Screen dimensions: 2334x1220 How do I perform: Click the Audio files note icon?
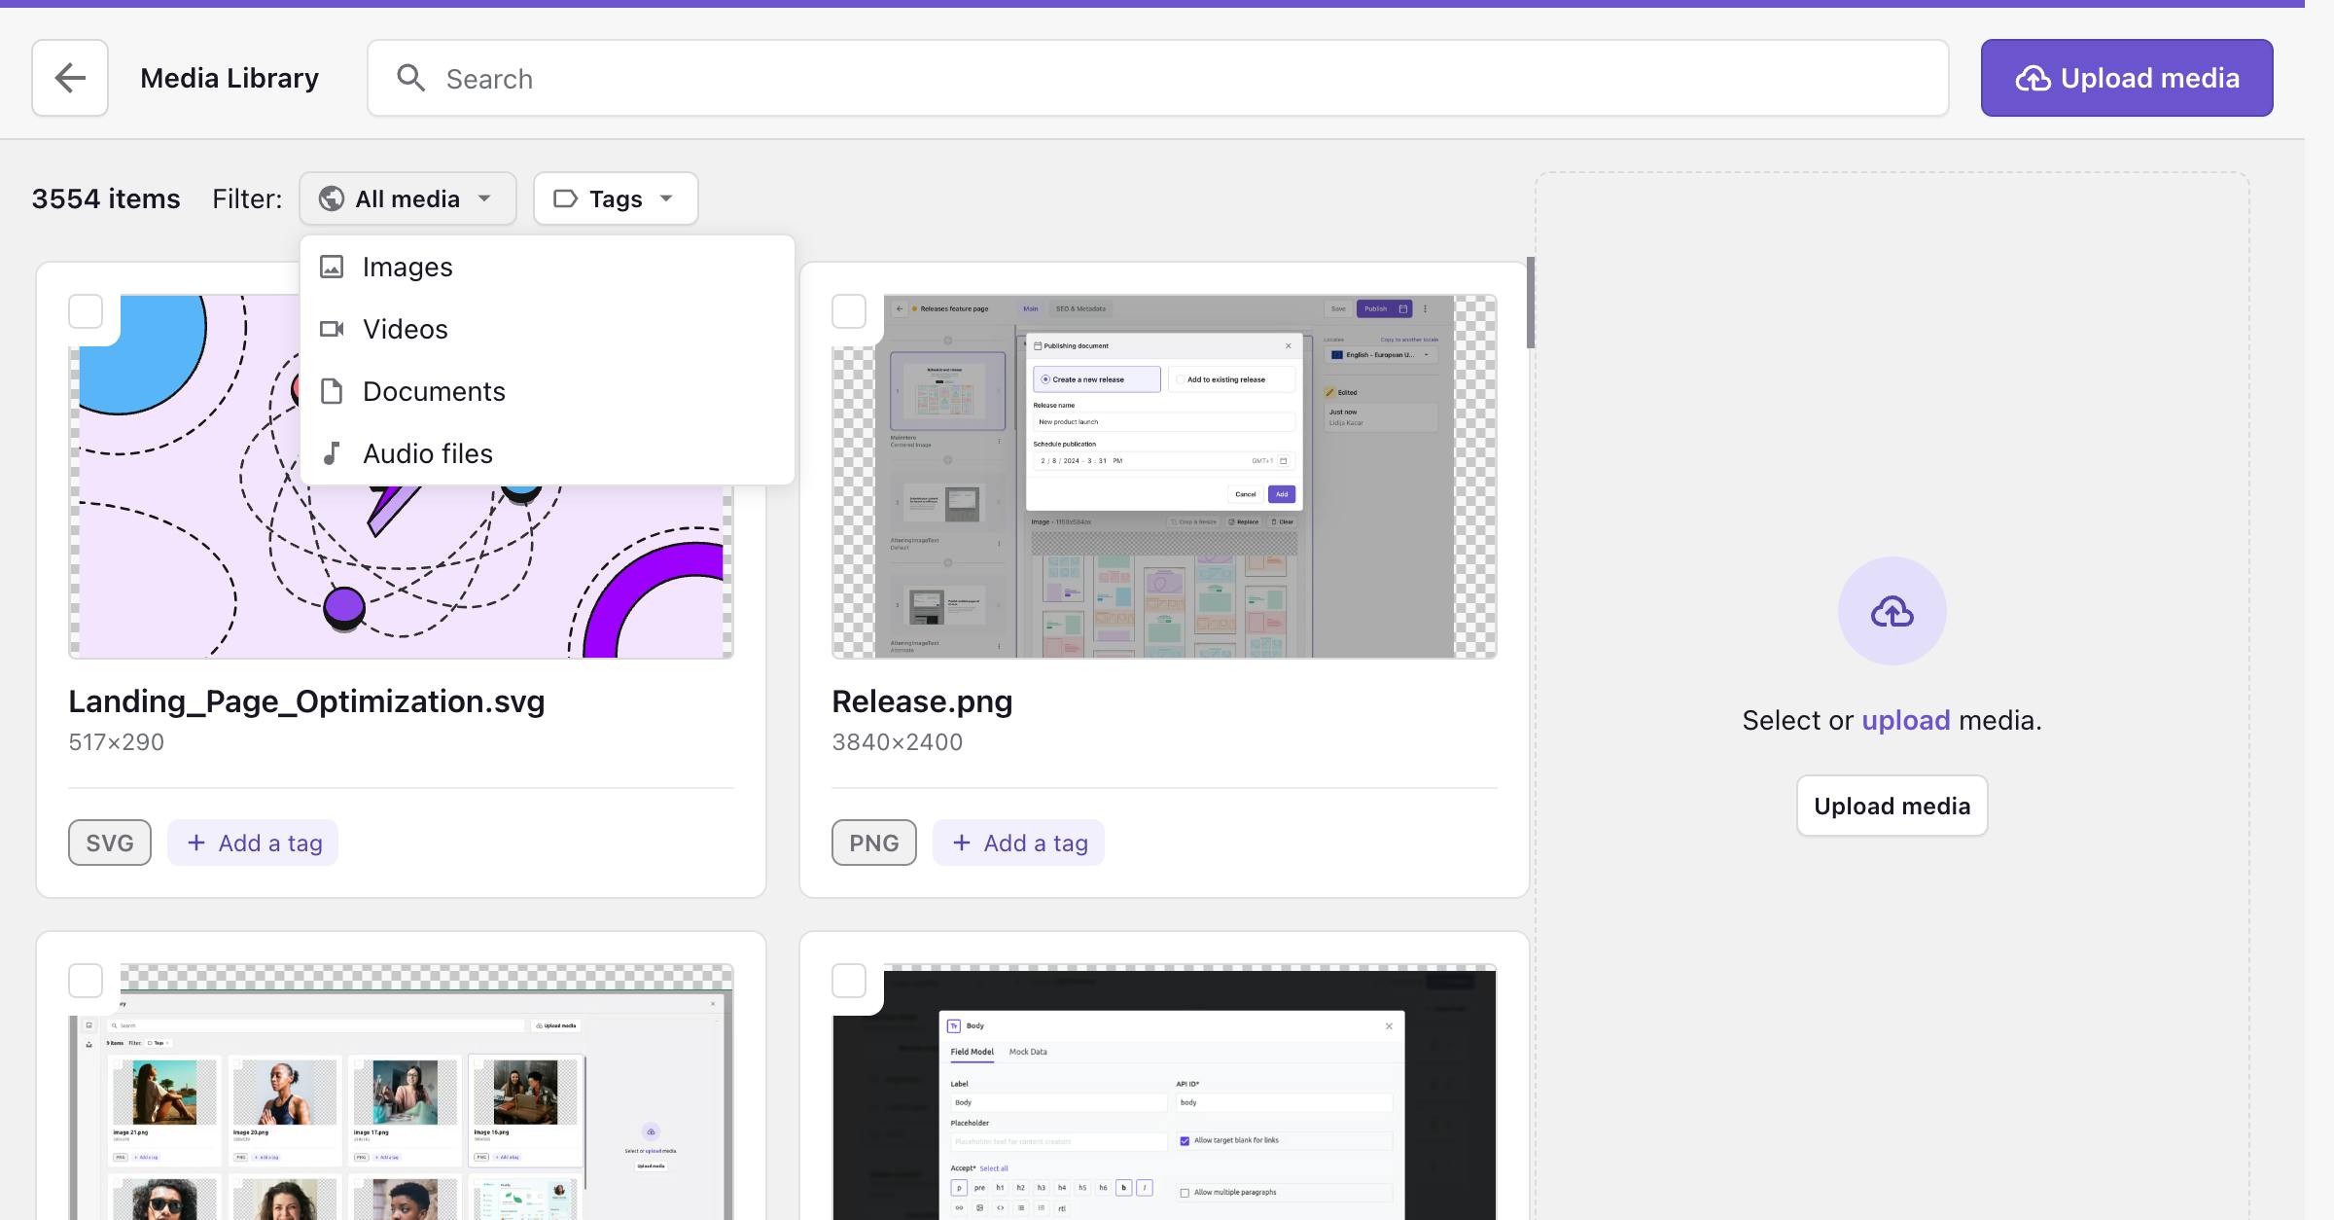click(332, 453)
